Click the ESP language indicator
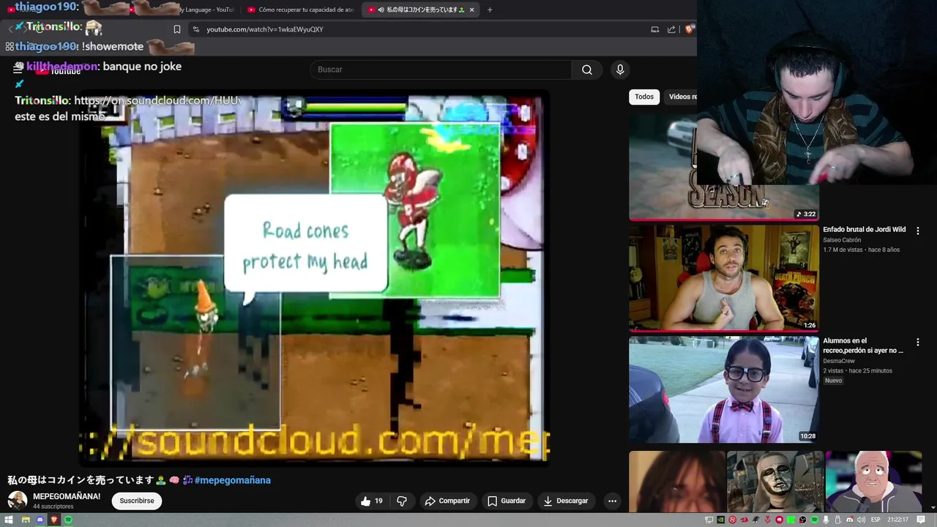The image size is (937, 527). pyautogui.click(x=876, y=520)
